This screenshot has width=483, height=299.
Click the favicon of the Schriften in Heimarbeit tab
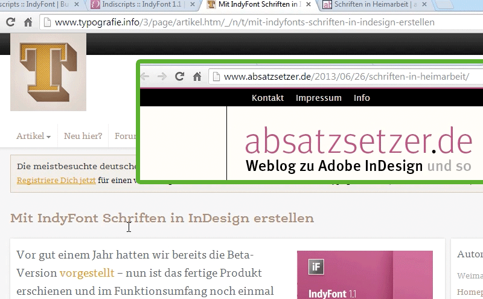coord(327,5)
